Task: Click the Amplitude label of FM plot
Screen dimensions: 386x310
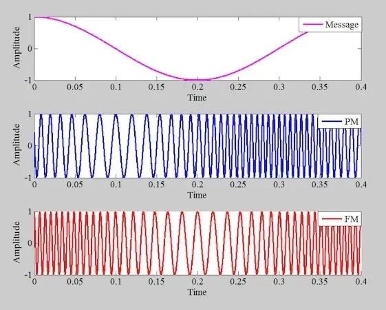Action: 17,242
